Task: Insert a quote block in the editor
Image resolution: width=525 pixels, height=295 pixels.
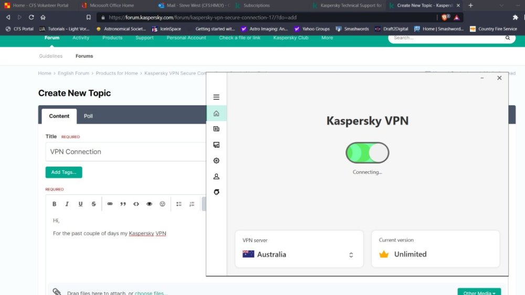Action: coord(123,204)
